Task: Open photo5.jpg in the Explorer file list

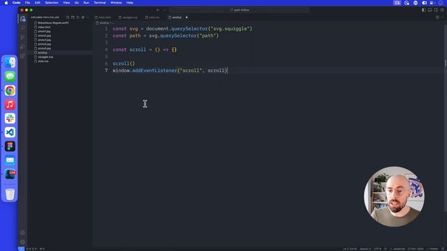Action: [45, 48]
